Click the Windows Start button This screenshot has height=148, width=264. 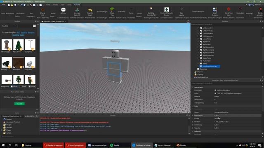3,145
